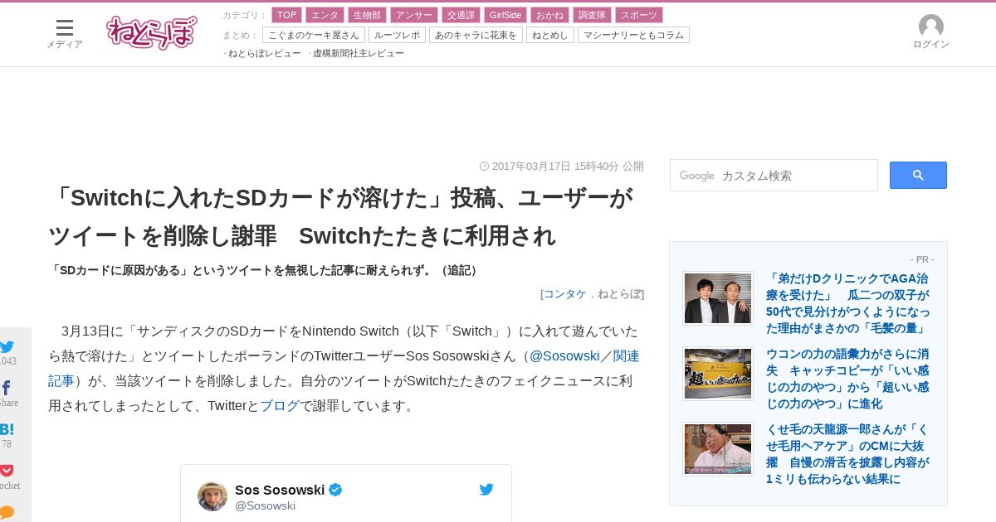Open the こぐまのケーキ屋さん collection
The image size is (996, 522).
coord(314,35)
